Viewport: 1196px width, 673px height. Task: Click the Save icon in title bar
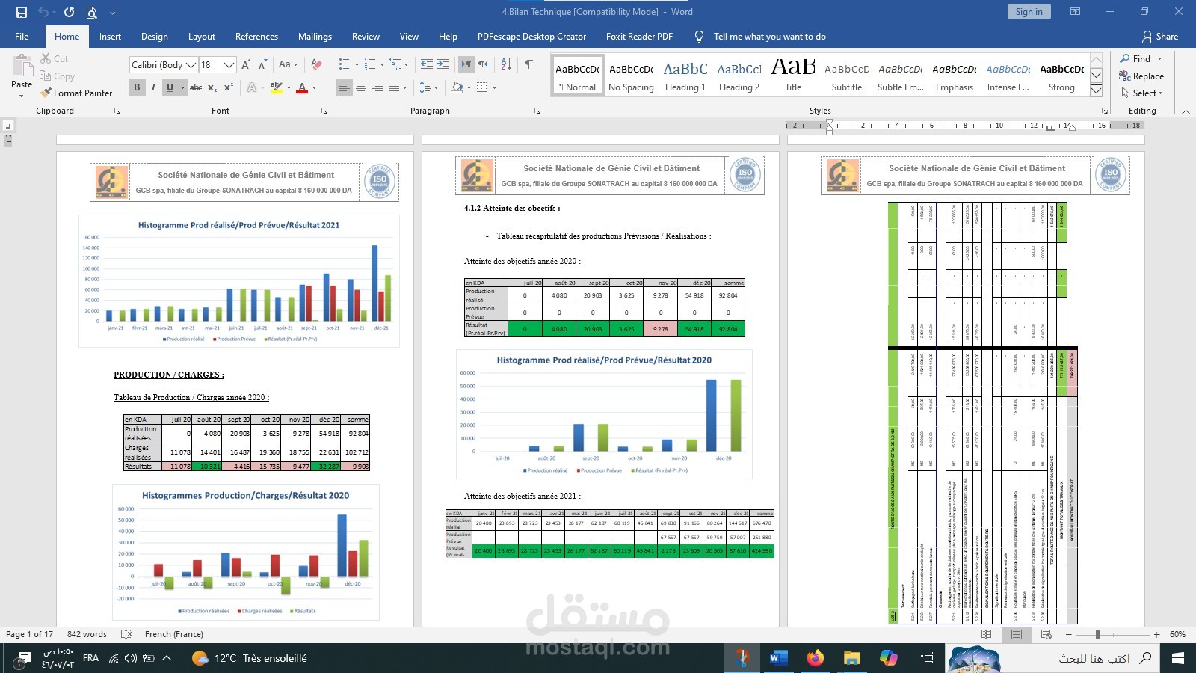click(21, 12)
